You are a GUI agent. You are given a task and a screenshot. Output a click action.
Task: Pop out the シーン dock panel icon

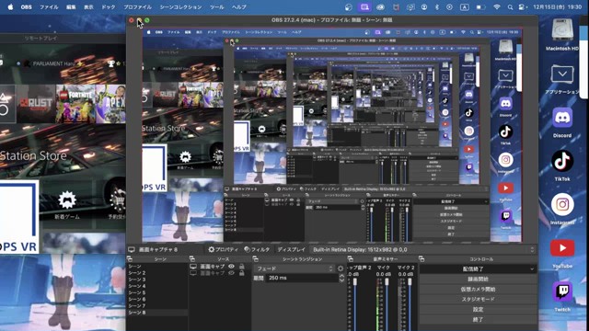coord(130,259)
